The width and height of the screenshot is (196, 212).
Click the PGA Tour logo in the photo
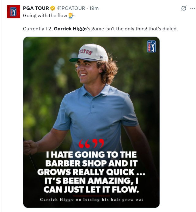[x=151, y=47]
